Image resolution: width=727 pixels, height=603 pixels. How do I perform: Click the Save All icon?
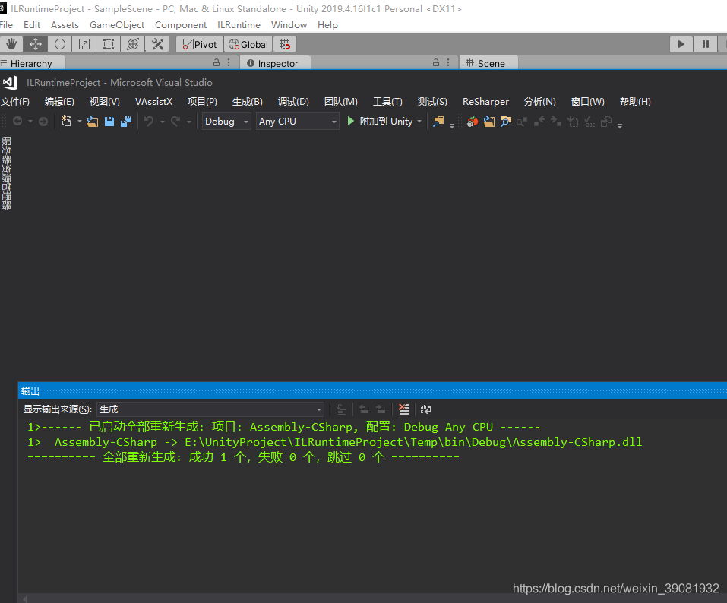tap(126, 122)
